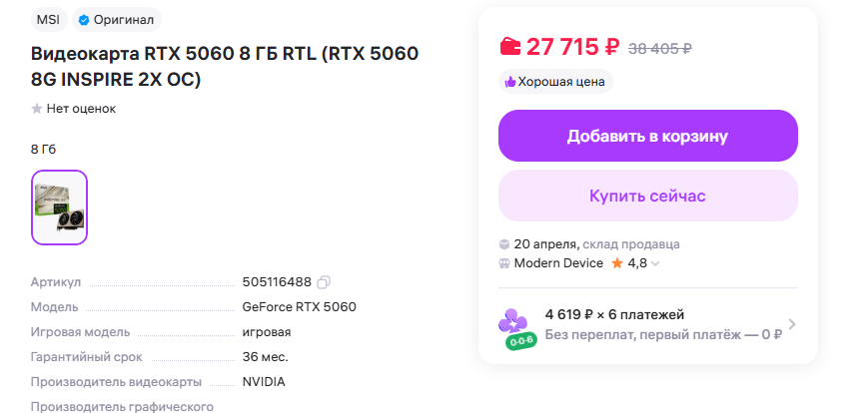Click the crossed-out old price 38 405 ₽
The width and height of the screenshot is (866, 413).
tap(659, 48)
